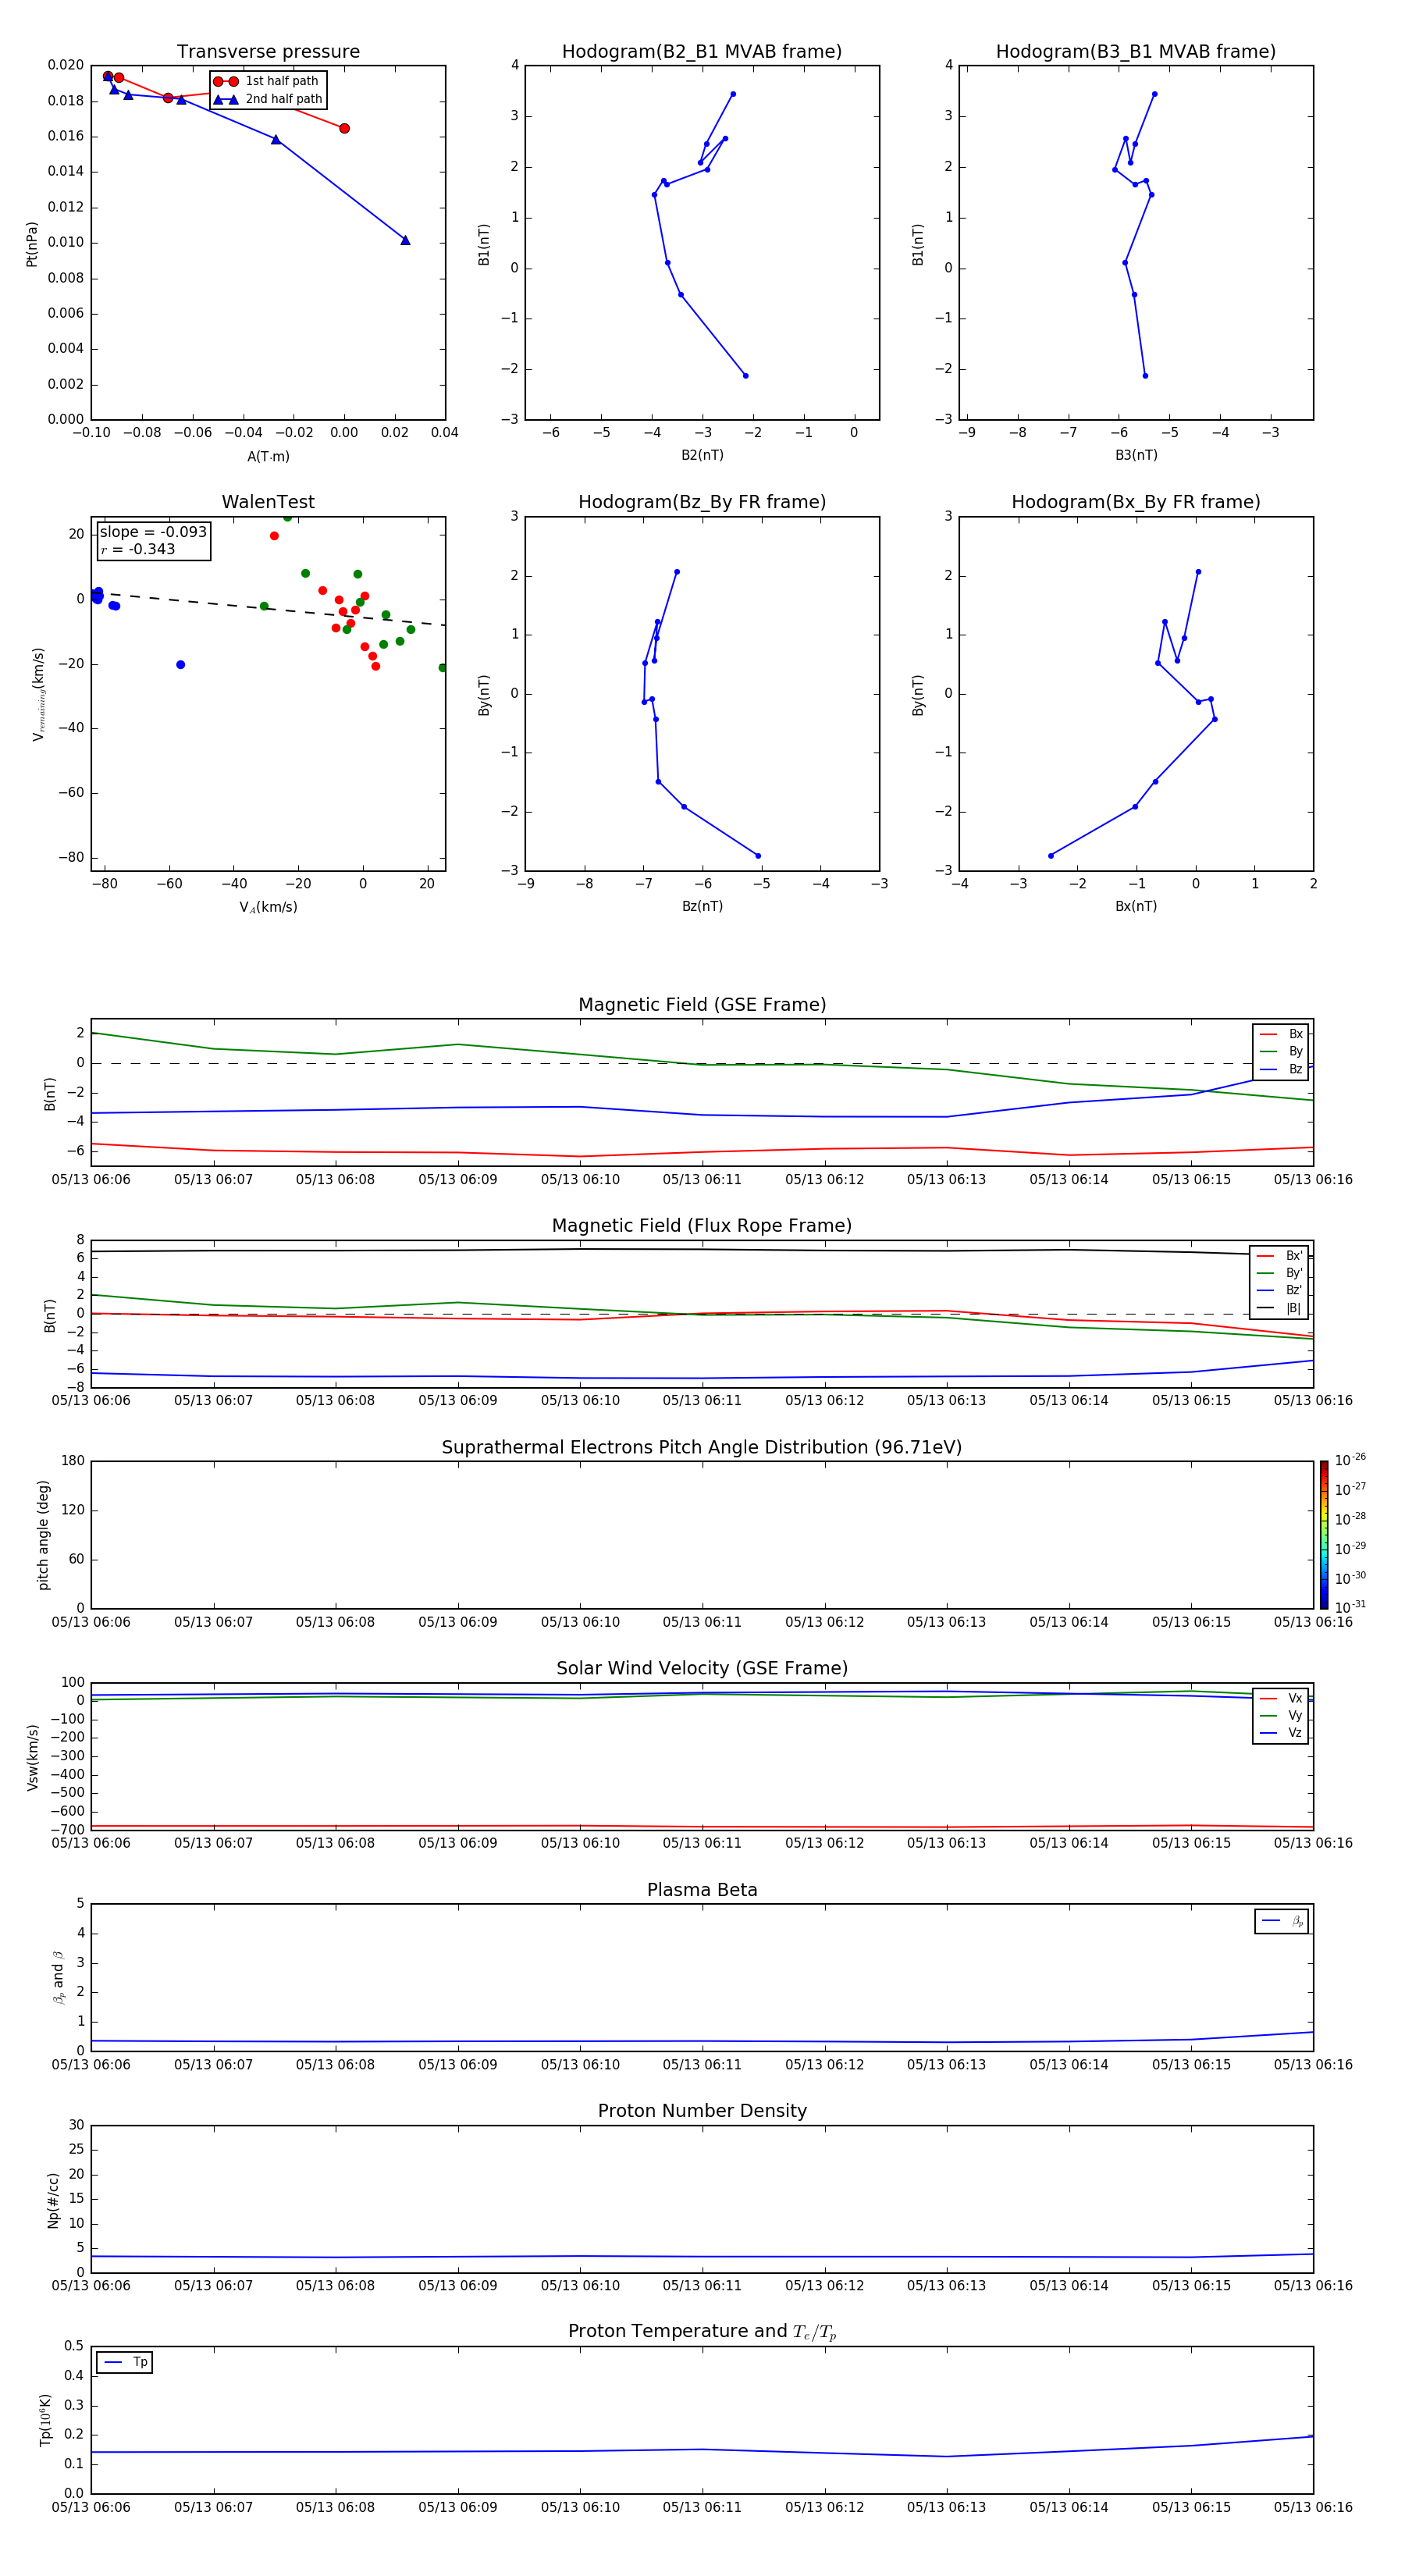Click the "WalenTest" plot title
Screen dimensions: 1405x2576
click(x=268, y=502)
